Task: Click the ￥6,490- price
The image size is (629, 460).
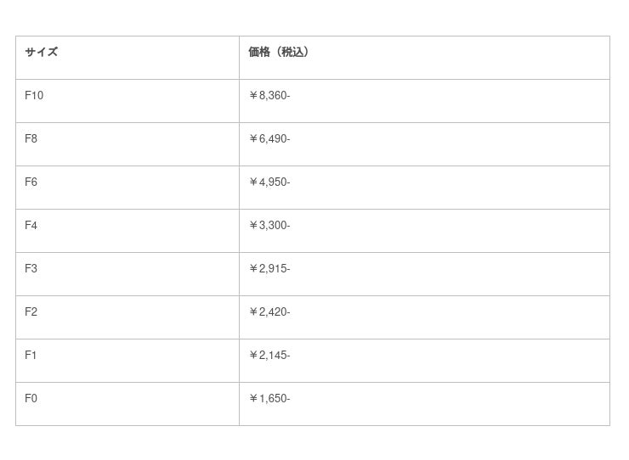Action: click(269, 139)
